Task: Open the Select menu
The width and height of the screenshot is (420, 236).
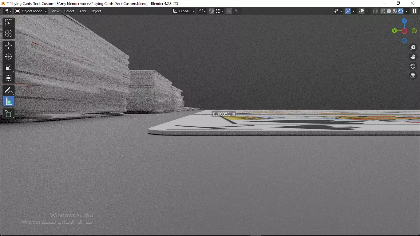Action: pyautogui.click(x=69, y=11)
